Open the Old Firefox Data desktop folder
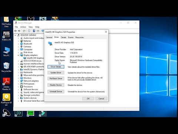Screen dimensions: 178x134 tap(6, 22)
